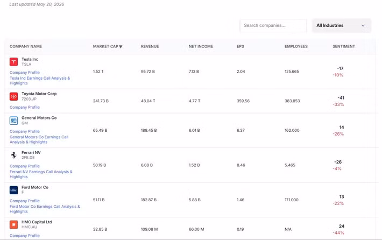
Task: Click Tesla market cap value 1.52 T
Action: tap(98, 72)
